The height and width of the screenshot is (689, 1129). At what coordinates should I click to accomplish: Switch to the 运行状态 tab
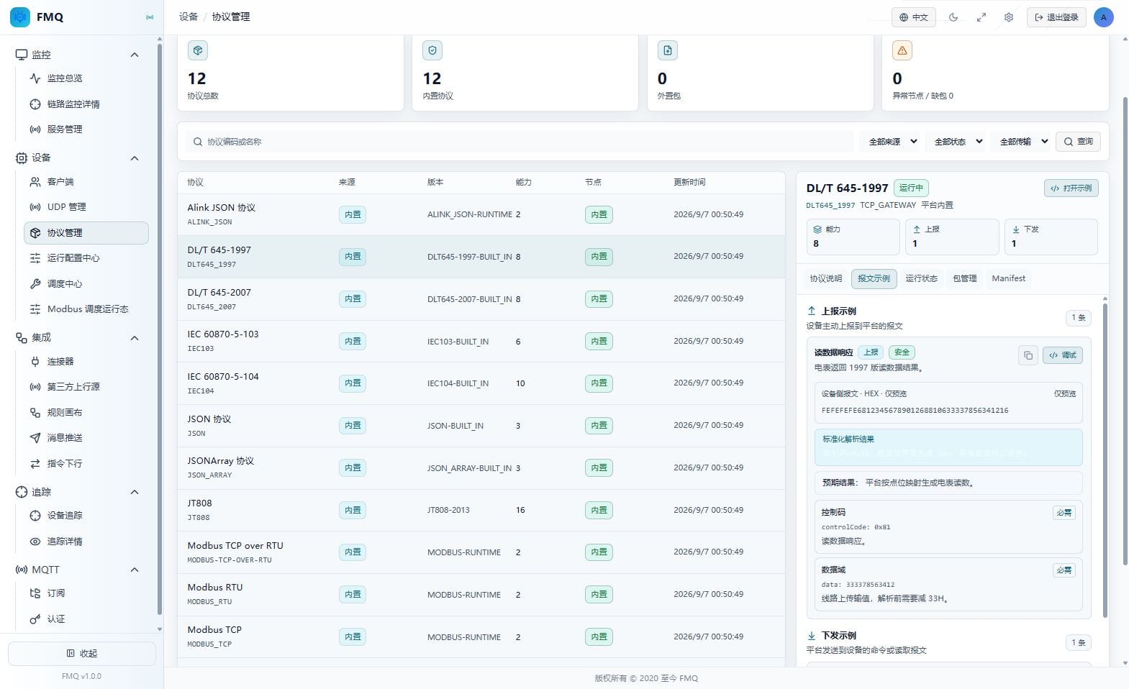[x=921, y=279]
